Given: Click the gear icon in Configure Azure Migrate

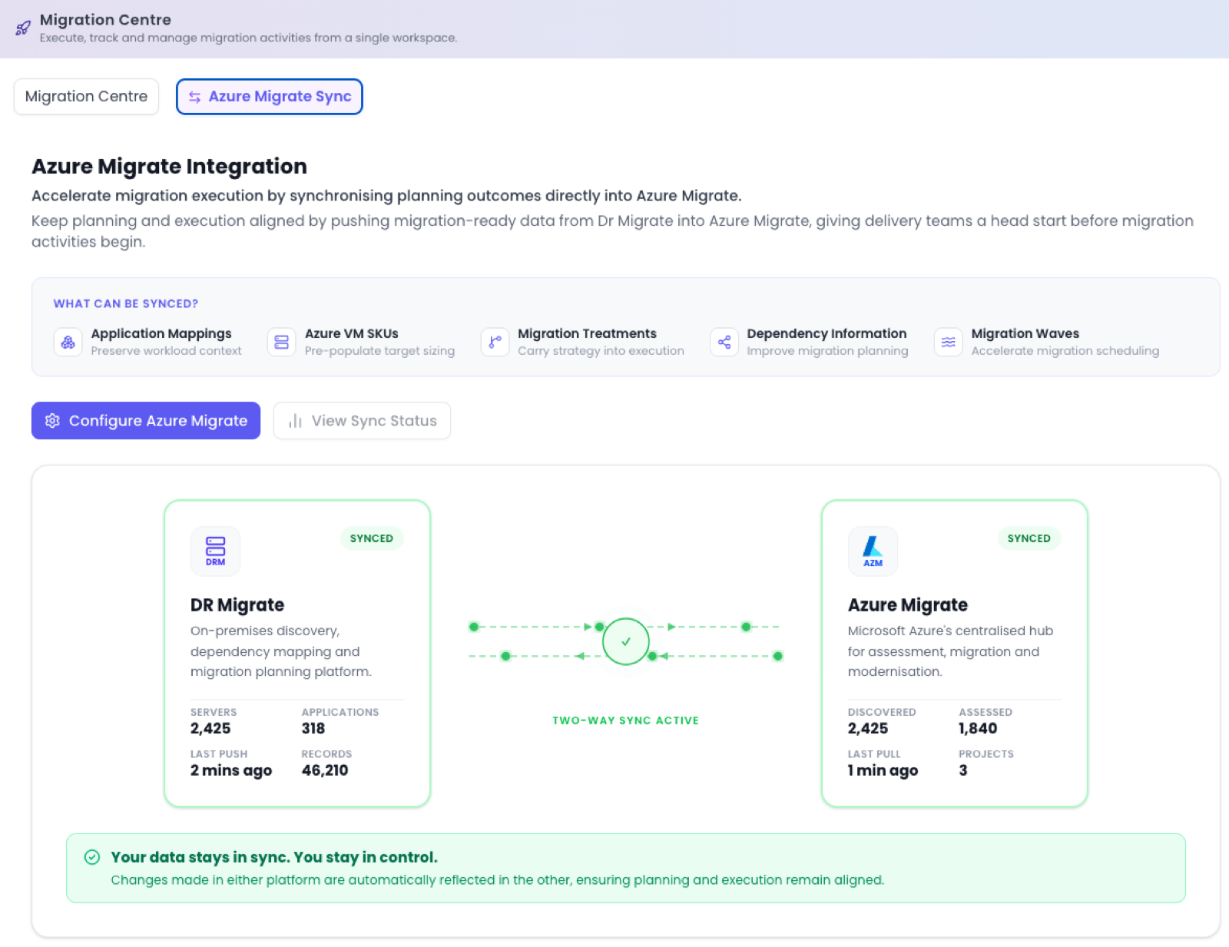Looking at the screenshot, I should click(52, 421).
